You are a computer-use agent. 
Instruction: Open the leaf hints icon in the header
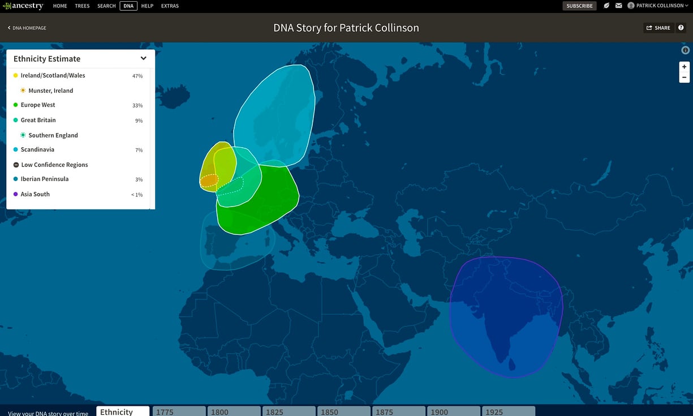tap(606, 6)
